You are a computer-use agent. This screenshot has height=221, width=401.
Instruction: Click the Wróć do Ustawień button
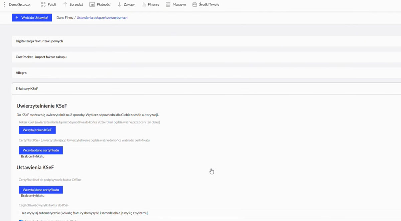click(32, 18)
